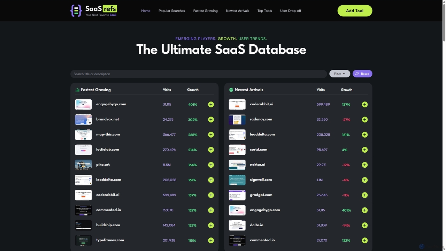Click the nektar.ai name
Viewport: 446px width, 251px height.
(x=257, y=165)
